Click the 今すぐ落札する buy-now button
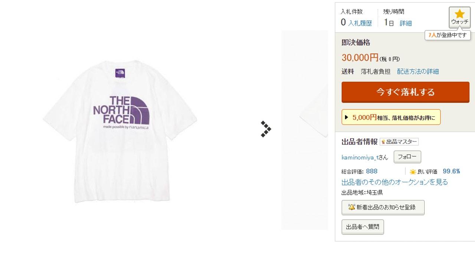475x263 pixels. click(x=405, y=93)
